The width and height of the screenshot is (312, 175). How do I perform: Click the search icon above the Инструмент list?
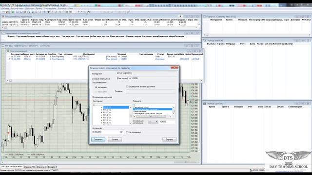94,105
